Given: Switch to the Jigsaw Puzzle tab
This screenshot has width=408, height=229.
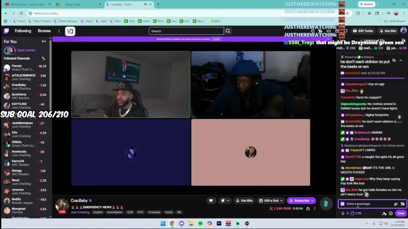Looking at the screenshot, I should tap(78, 4).
